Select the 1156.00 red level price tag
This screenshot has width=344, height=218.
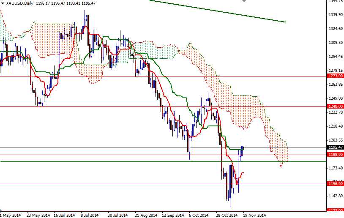[336, 183]
